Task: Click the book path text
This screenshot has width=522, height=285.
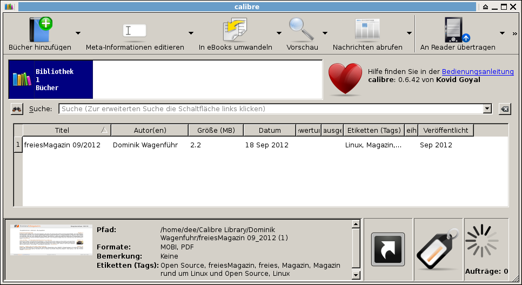Action: click(x=224, y=234)
